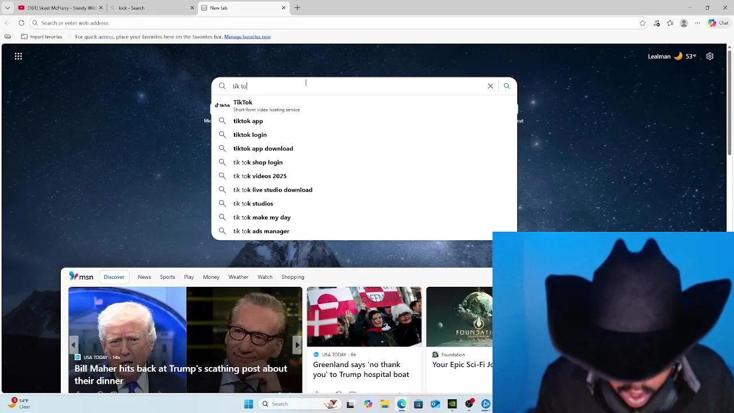Choose the 'tik tok make my day' suggestion
Viewport: 734px width, 413px height.
pos(364,217)
